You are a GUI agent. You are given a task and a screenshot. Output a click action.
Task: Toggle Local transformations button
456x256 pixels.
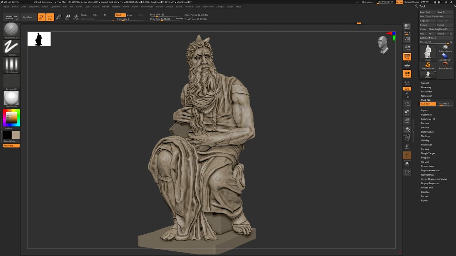(407, 74)
